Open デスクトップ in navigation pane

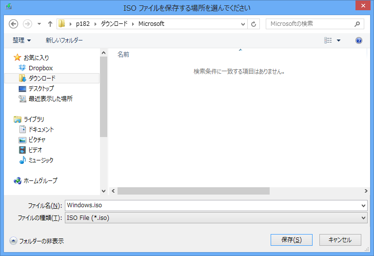tap(41, 89)
